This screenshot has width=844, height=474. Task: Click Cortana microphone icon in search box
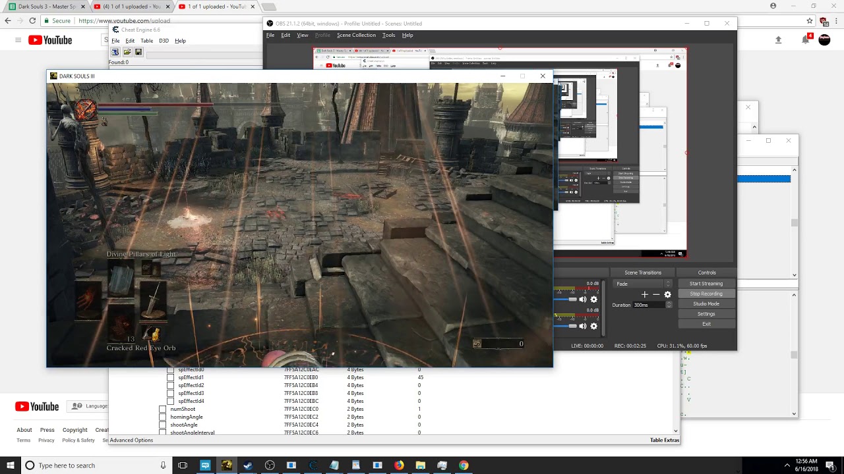(x=163, y=465)
